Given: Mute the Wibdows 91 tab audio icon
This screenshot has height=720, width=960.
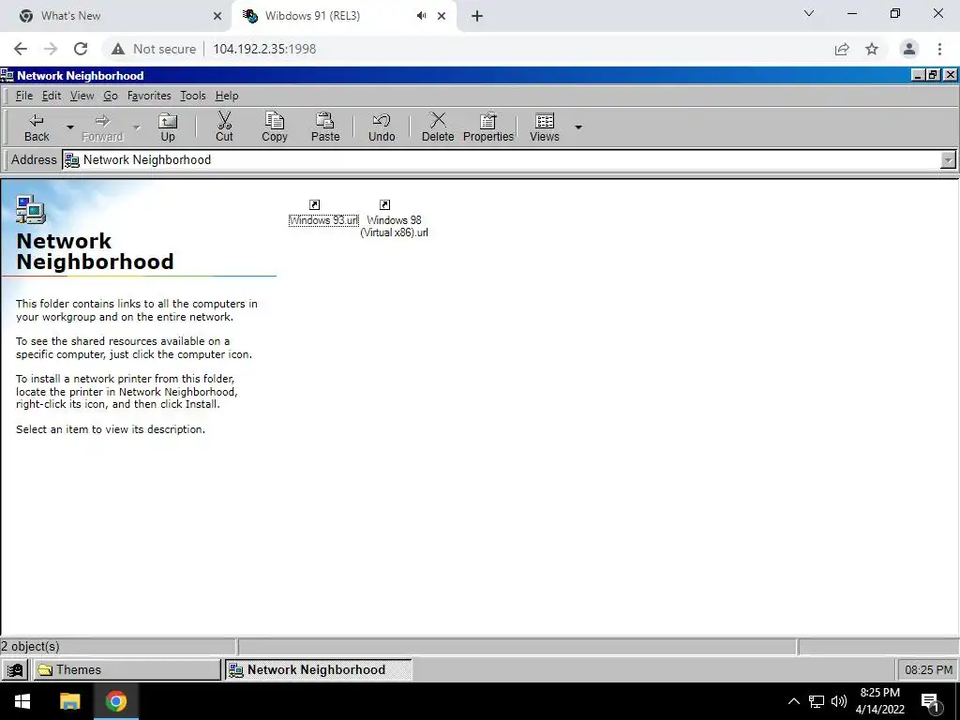Looking at the screenshot, I should (421, 16).
